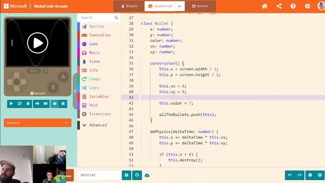Open the Math category
The height and width of the screenshot is (183, 325).
99,105
